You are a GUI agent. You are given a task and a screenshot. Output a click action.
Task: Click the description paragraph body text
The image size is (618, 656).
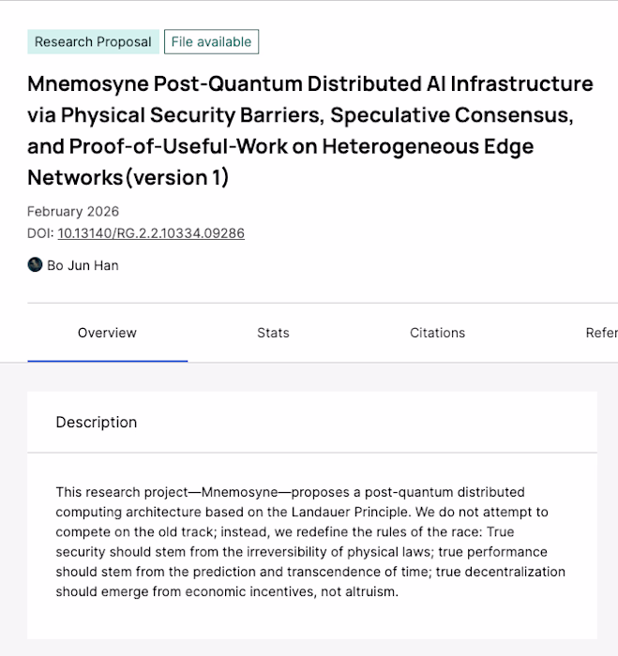310,542
